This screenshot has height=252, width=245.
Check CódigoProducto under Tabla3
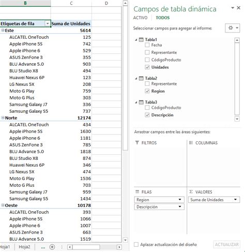147,108
